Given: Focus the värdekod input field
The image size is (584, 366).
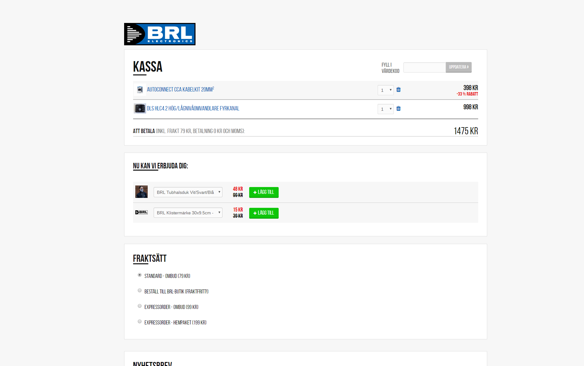Looking at the screenshot, I should (425, 67).
